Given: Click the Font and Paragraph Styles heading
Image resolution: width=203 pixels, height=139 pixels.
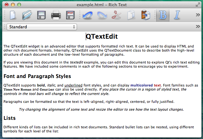Looking at the screenshot, I should (x=37, y=76).
